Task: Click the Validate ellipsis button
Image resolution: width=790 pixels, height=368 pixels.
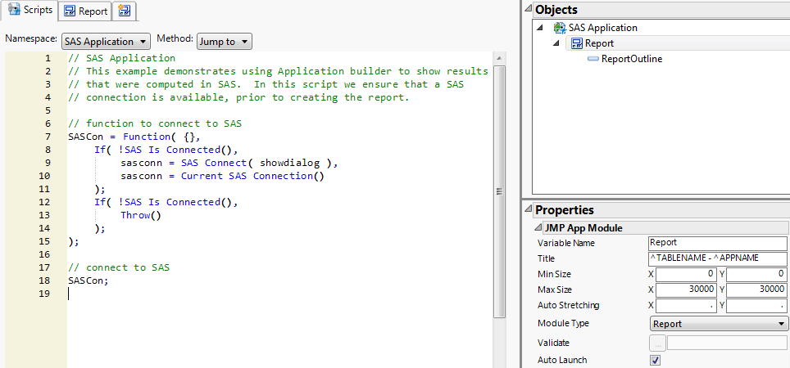Action: point(657,343)
